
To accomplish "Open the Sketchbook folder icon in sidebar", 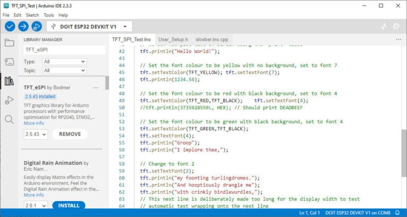I will click(x=9, y=43).
